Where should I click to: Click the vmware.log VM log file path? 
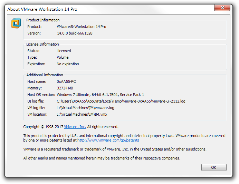click(85, 108)
